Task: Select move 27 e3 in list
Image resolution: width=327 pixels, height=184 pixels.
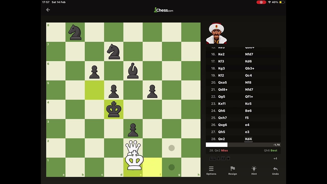Action: tap(247, 132)
